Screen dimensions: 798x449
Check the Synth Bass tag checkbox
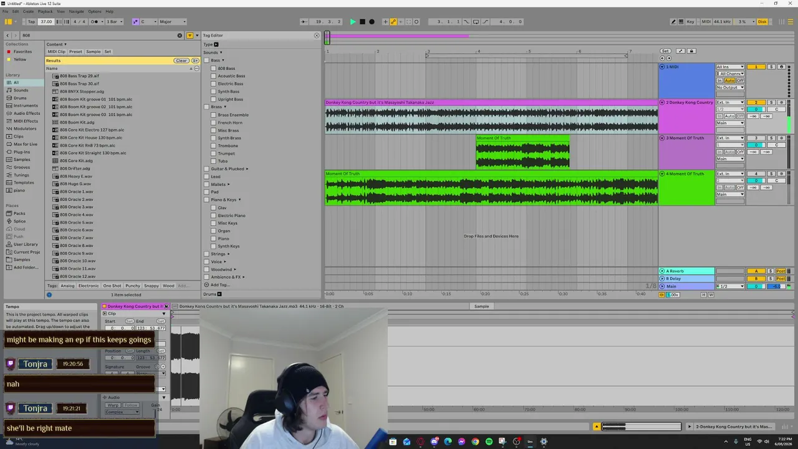[213, 92]
